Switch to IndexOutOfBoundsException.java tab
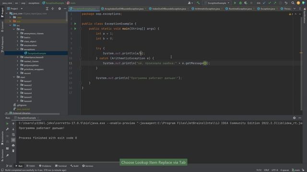This screenshot has height=172, width=307. 169,9
